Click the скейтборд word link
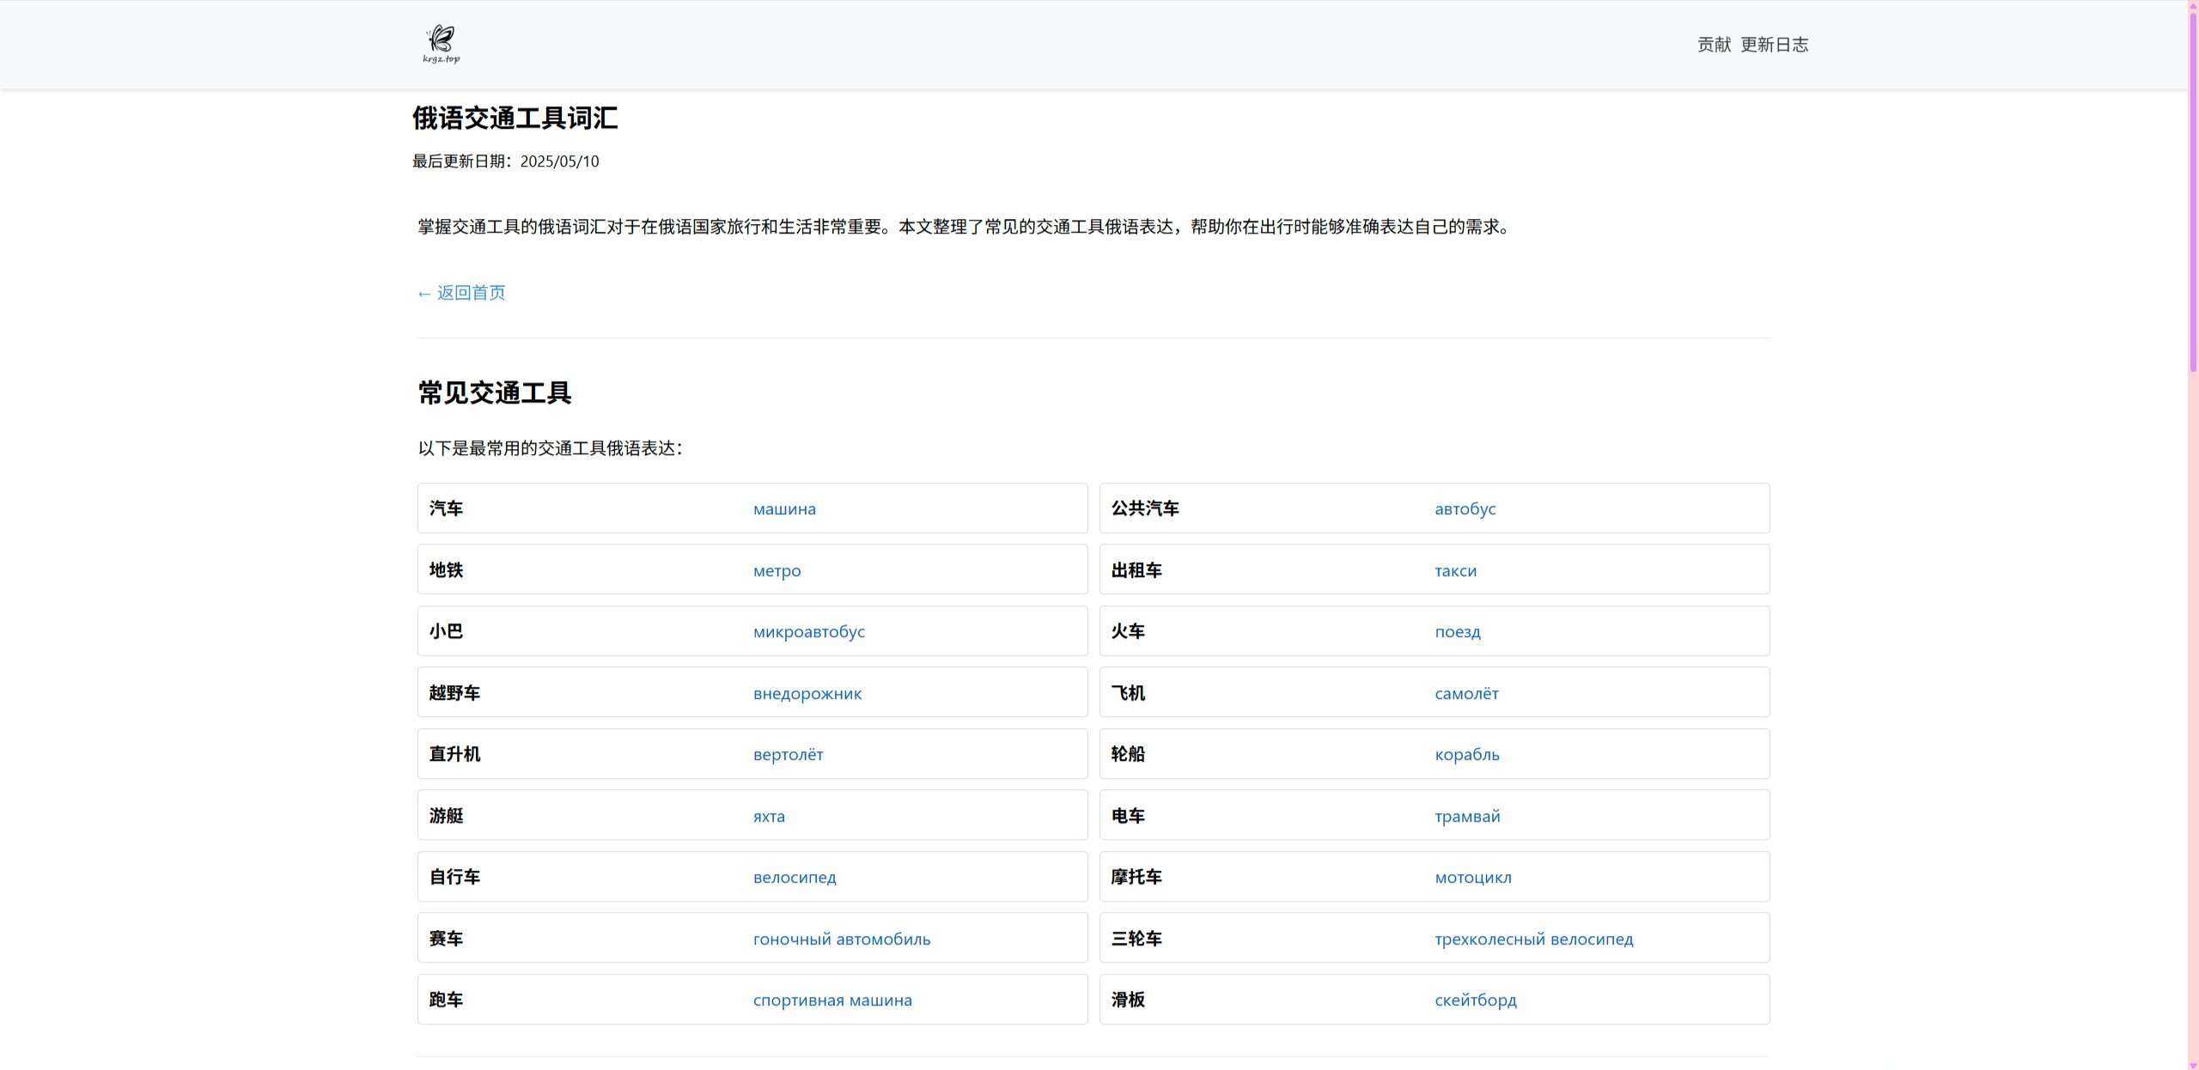This screenshot has height=1070, width=2199. pyautogui.click(x=1475, y=1000)
